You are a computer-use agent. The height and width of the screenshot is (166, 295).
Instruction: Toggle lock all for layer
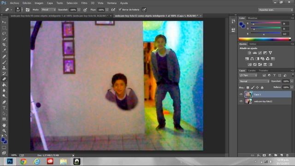(x=262, y=88)
